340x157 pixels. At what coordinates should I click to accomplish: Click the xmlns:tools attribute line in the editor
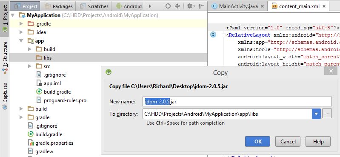click(289, 49)
